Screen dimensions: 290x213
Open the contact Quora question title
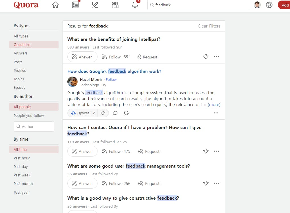(134, 130)
